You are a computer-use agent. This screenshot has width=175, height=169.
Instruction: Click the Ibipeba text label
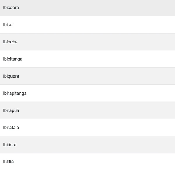pos(10,42)
